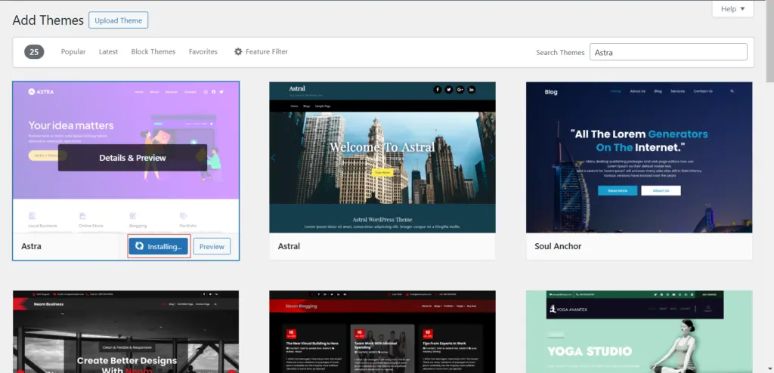The width and height of the screenshot is (774, 373).
Task: Switch to the Latest themes tab
Action: 108,52
